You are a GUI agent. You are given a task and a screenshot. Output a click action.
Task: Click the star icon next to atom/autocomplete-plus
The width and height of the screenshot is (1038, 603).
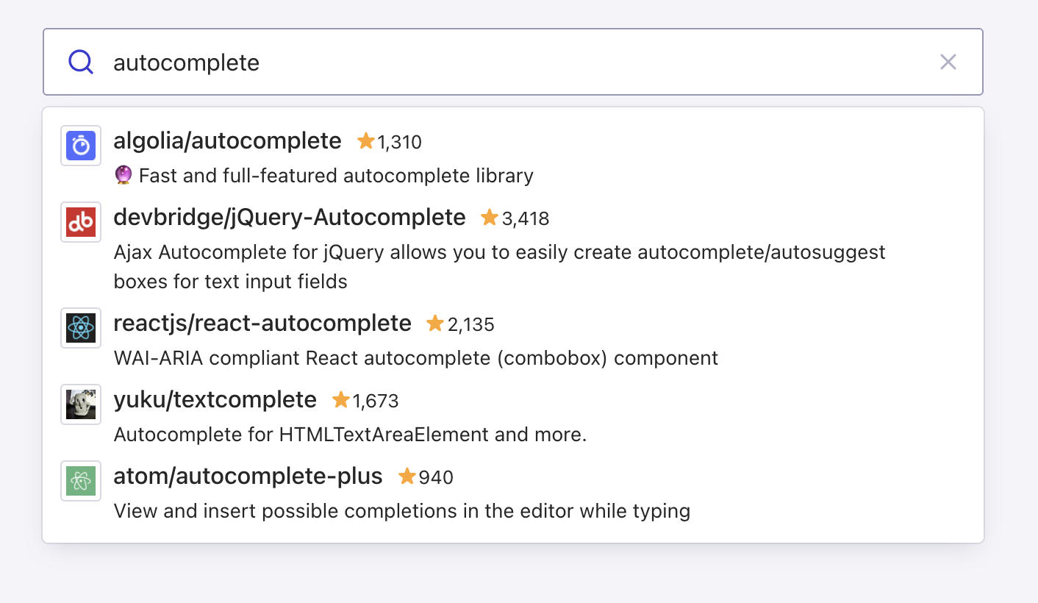(x=407, y=477)
